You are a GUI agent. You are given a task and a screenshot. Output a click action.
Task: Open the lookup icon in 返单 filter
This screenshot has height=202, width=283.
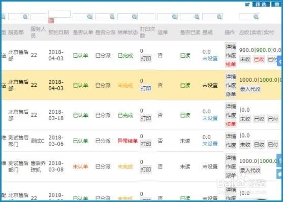coord(175,17)
